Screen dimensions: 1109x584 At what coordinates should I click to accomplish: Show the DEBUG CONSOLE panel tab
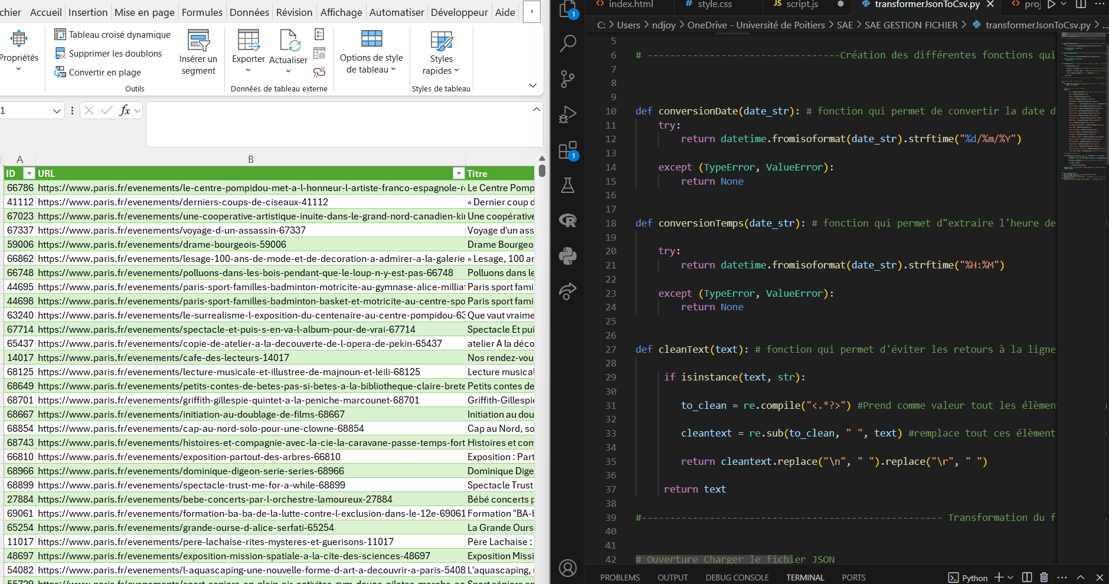pyautogui.click(x=737, y=578)
